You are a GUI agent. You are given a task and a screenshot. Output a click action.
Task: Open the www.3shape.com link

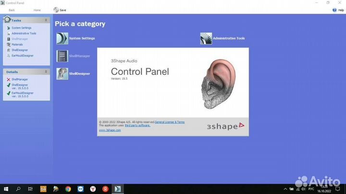[110, 130]
